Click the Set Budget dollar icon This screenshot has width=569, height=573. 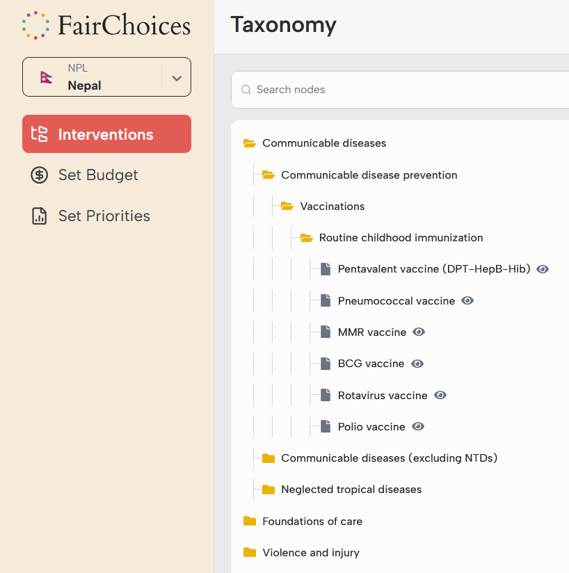[40, 175]
